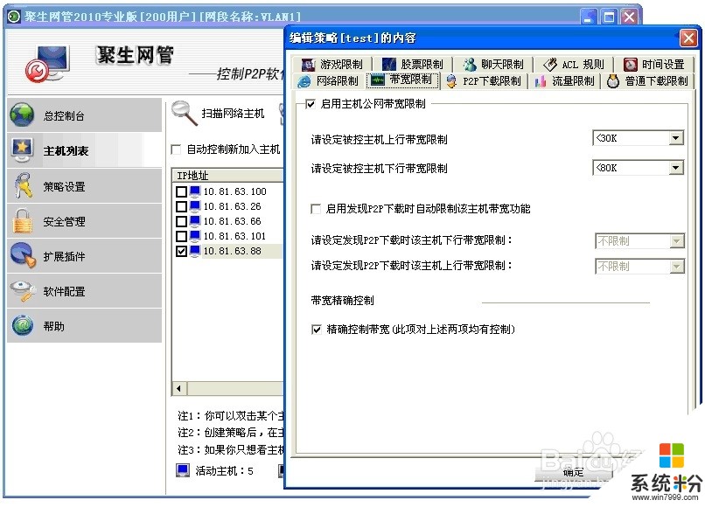
Task: Open 安全管理 lock icon
Action: pyautogui.click(x=23, y=221)
